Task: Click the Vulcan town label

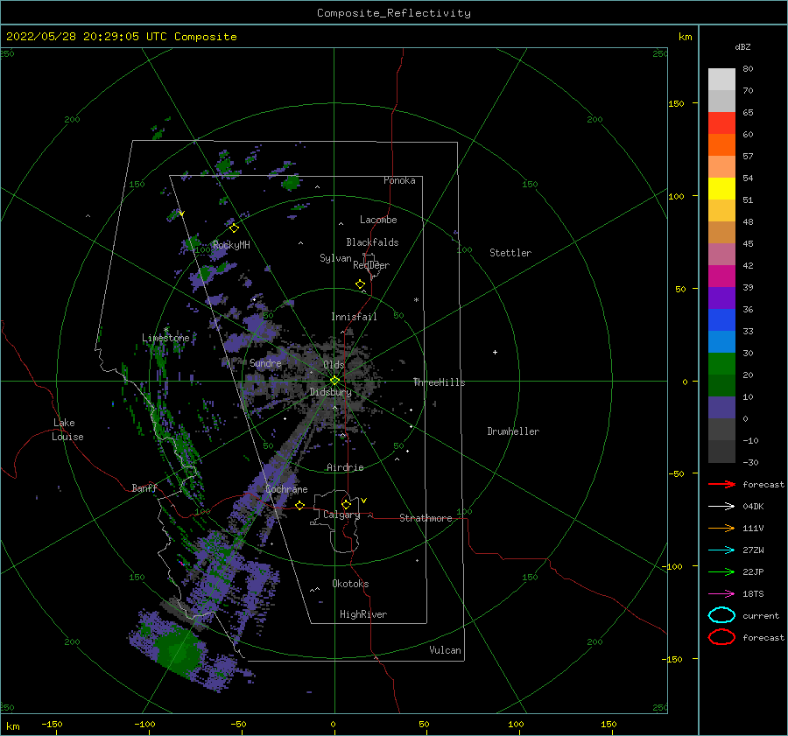Action: pyautogui.click(x=445, y=650)
